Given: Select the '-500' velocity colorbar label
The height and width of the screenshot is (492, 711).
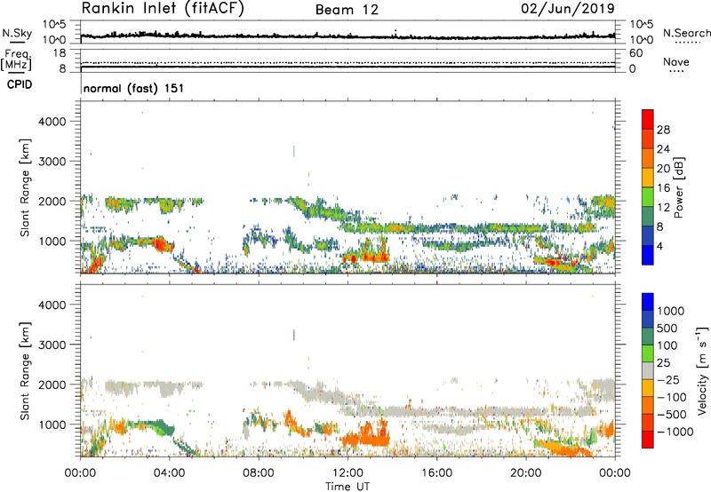Looking at the screenshot, I should pyautogui.click(x=671, y=415).
